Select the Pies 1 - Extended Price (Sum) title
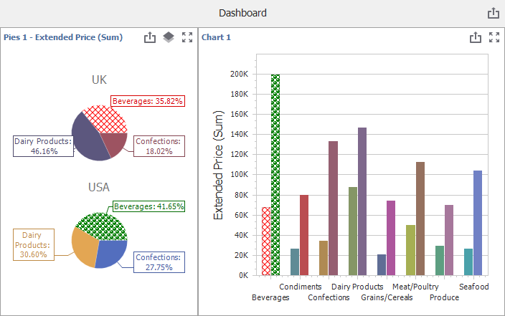The width and height of the screenshot is (505, 316). [x=63, y=37]
